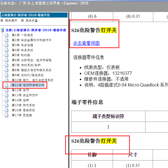This screenshot has height=168, width=168.
Task: Open 第3章 车身修理
Action: pyautogui.click(x=22, y=45)
